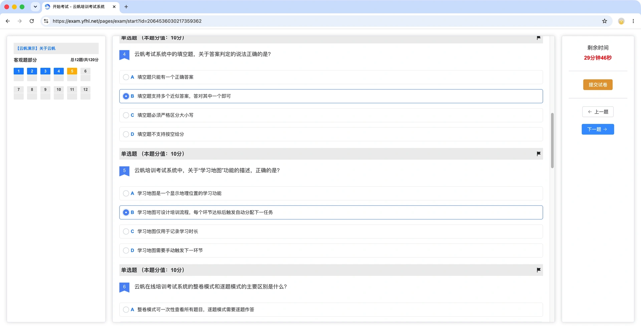Viewport: 641px width, 329px height.
Task: Flag question 5 with its marker icon
Action: coord(539,154)
